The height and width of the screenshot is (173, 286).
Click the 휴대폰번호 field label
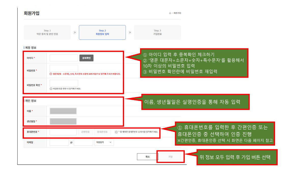[32, 132]
